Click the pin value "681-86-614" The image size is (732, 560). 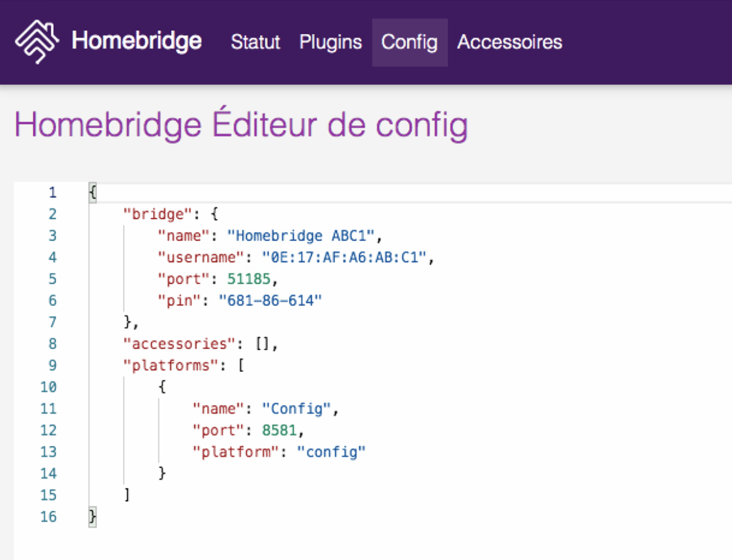tap(270, 300)
